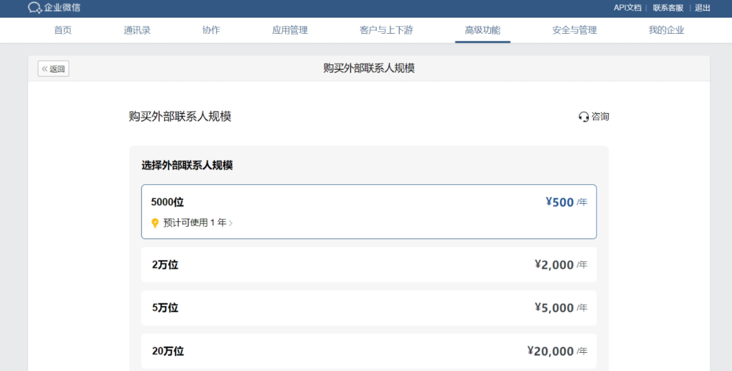The image size is (732, 371).
Task: Switch to the 安全与管理 tab
Action: (574, 30)
